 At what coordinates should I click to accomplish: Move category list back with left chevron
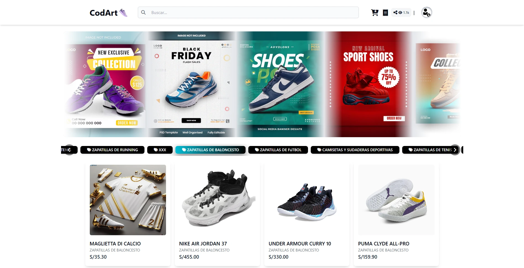point(69,150)
